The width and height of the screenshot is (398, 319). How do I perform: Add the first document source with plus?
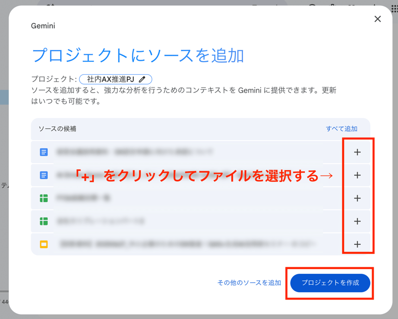357,152
